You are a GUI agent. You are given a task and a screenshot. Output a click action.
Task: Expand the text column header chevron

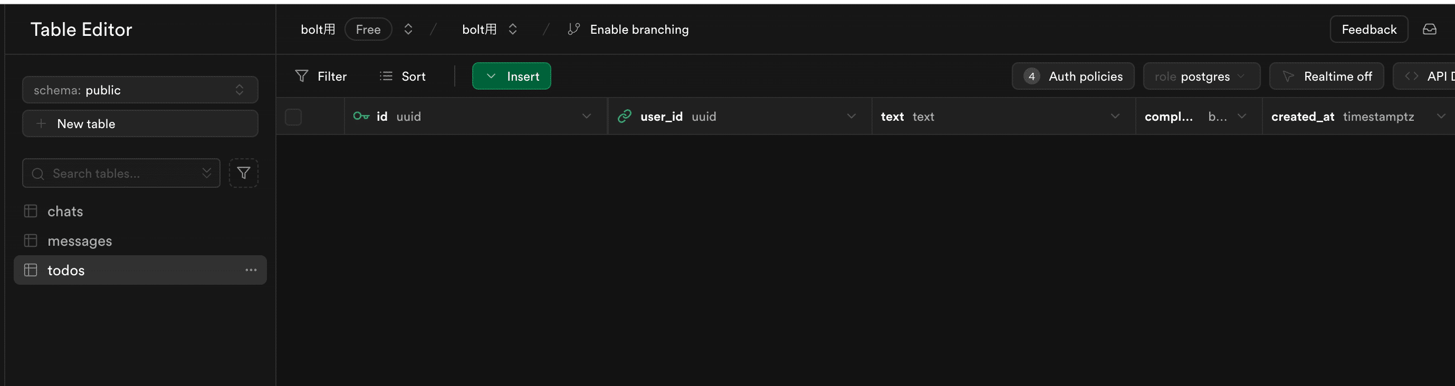(x=1115, y=116)
